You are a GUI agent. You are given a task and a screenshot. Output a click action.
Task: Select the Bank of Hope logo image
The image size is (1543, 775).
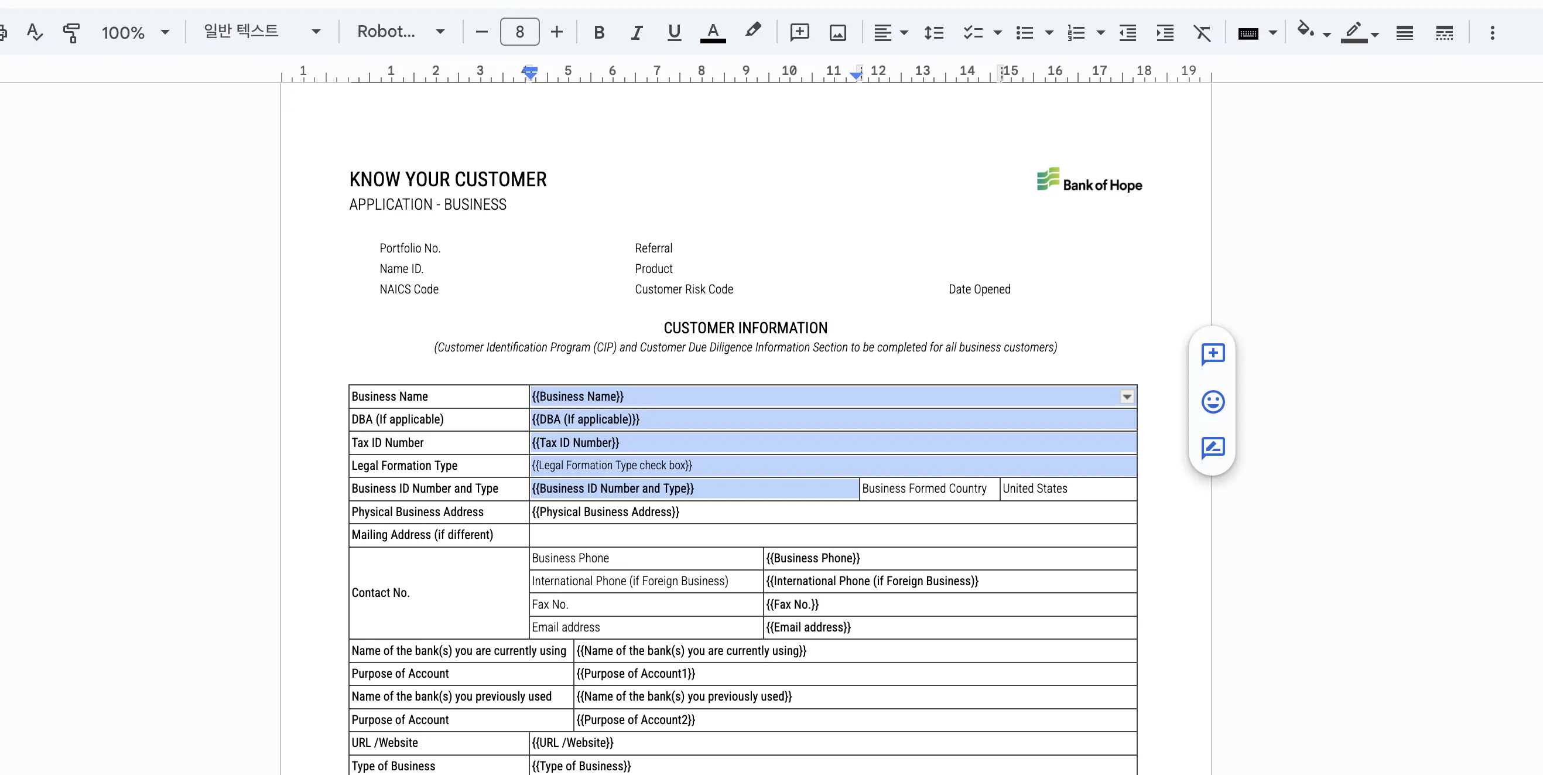pos(1089,180)
